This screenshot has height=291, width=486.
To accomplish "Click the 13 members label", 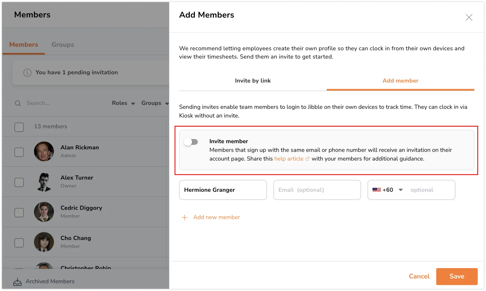I will 51,126.
